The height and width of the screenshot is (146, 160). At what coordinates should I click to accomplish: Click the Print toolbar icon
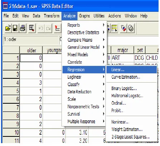(23, 28)
